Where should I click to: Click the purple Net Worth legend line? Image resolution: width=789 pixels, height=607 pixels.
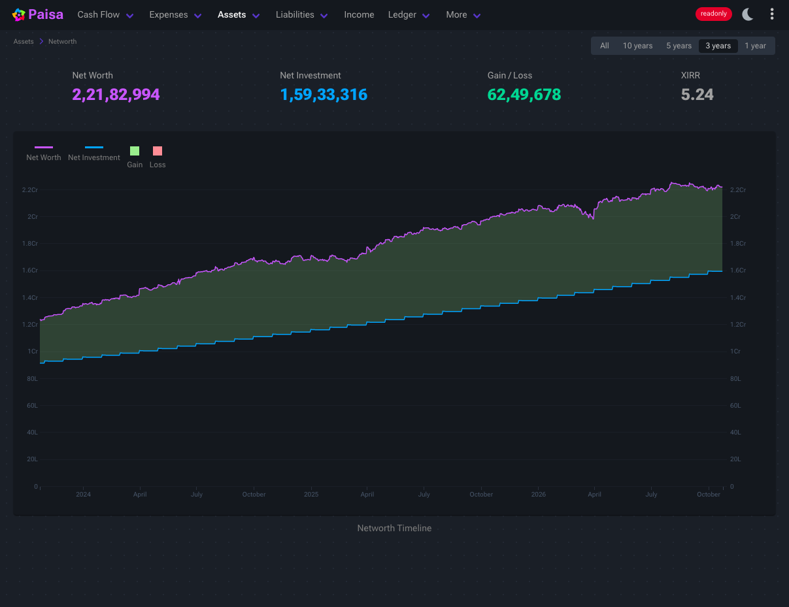click(44, 148)
